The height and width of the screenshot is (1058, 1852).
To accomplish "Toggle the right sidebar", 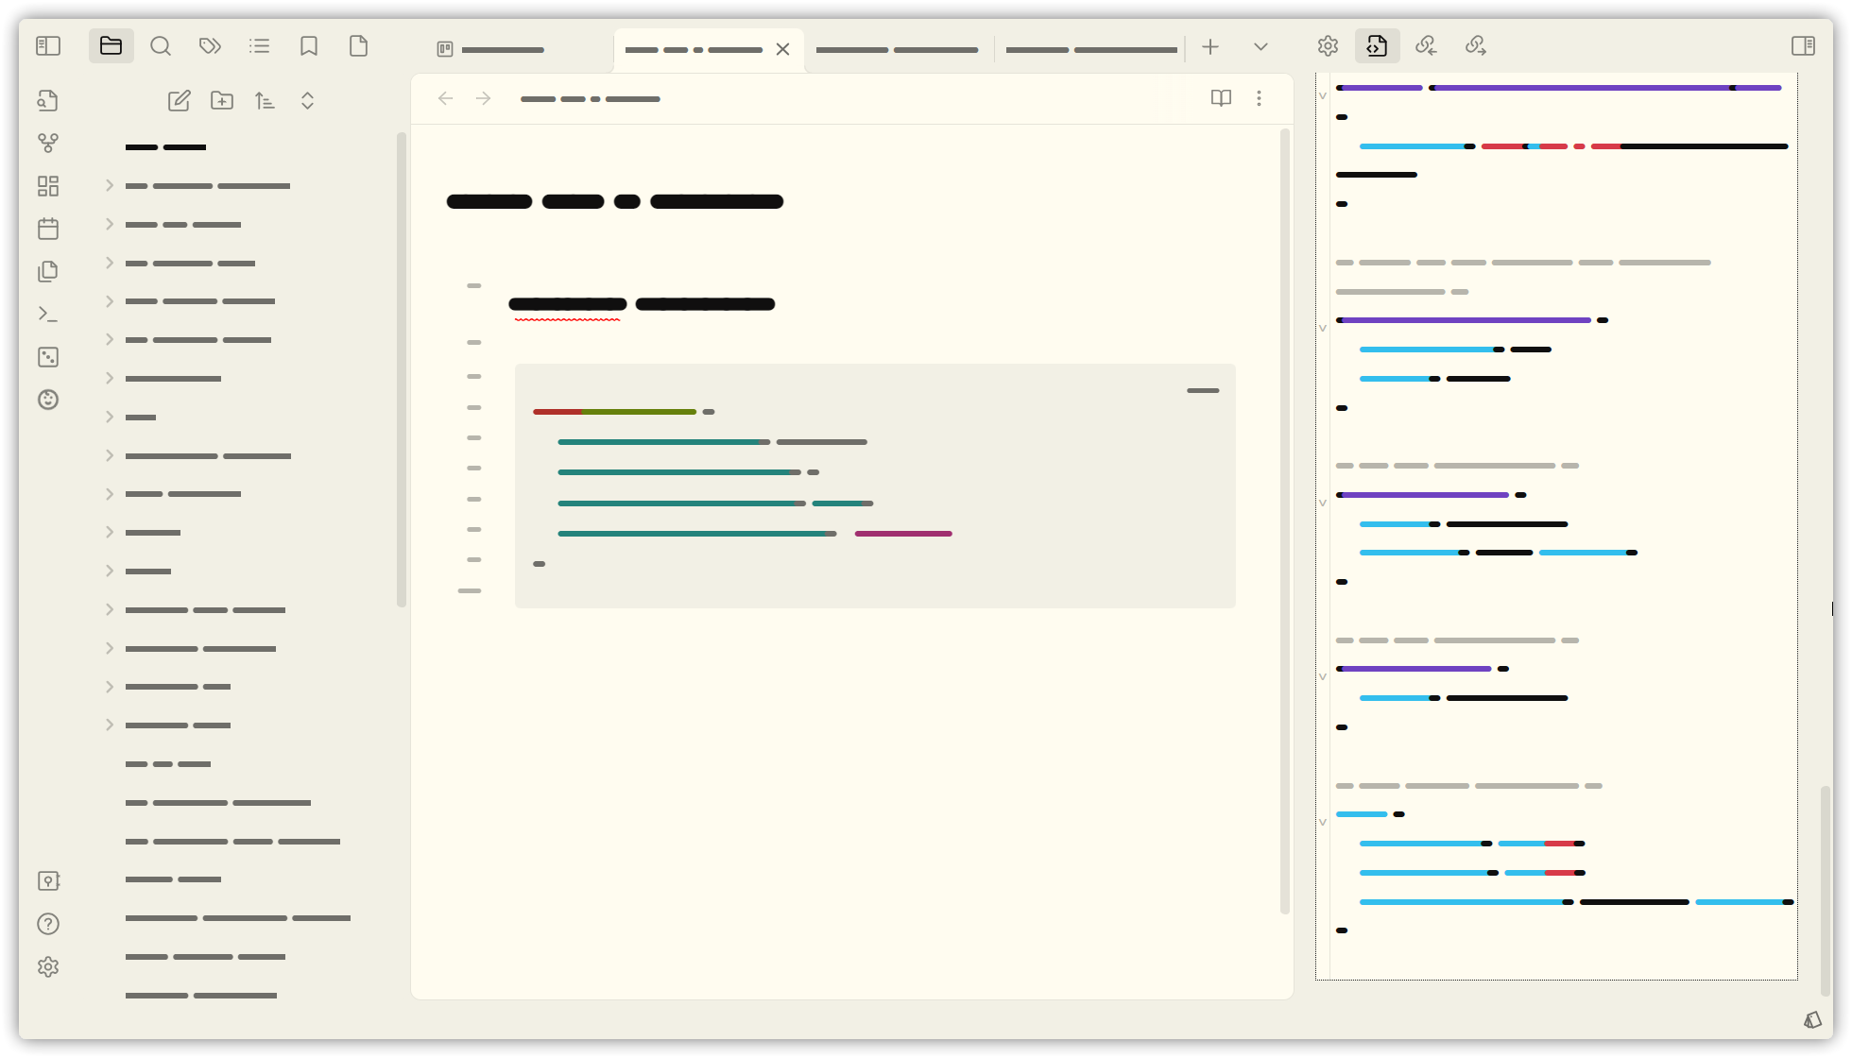I will pyautogui.click(x=1803, y=46).
